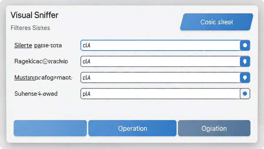Image resolution: width=264 pixels, height=149 pixels.
Task: Click the "Suhense" input field containing plA
Action: [160, 94]
